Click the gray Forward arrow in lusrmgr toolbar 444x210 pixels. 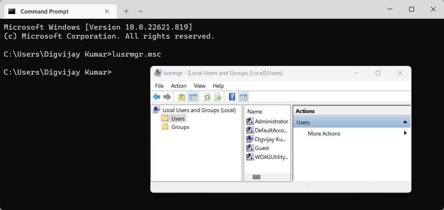167,97
